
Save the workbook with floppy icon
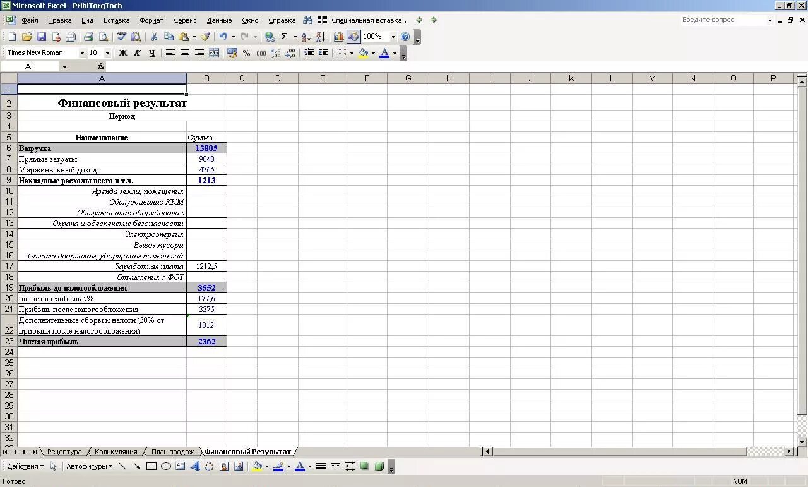click(x=42, y=37)
